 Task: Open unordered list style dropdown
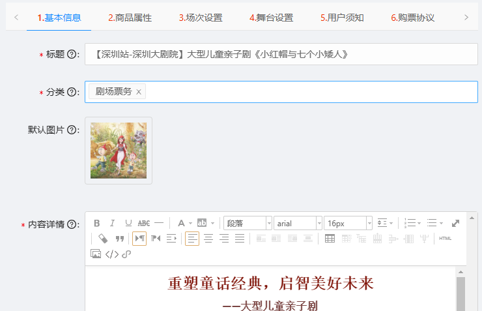click(434, 223)
